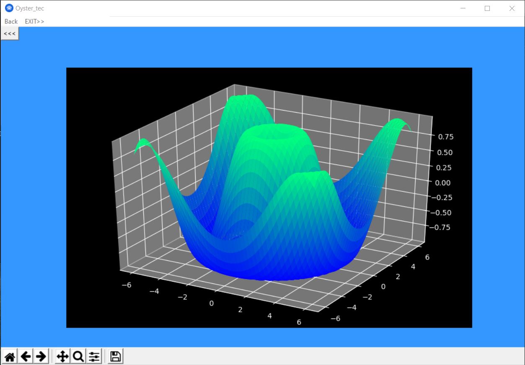Click the 0.75 z-axis label
Screen dimensions: 525x365
[x=445, y=136]
